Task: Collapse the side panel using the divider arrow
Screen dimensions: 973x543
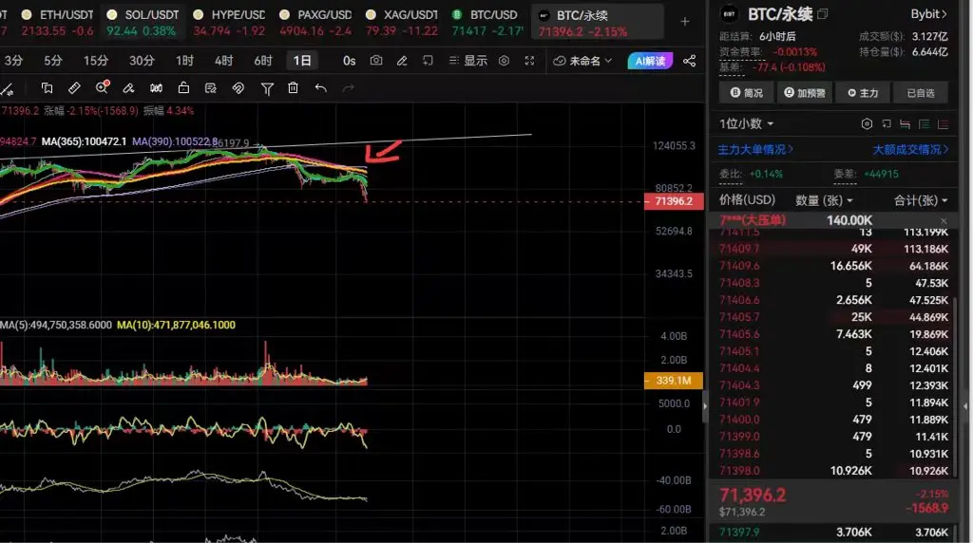Action: pos(705,406)
